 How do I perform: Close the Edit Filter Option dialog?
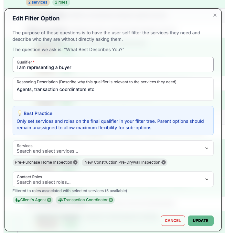215,15
